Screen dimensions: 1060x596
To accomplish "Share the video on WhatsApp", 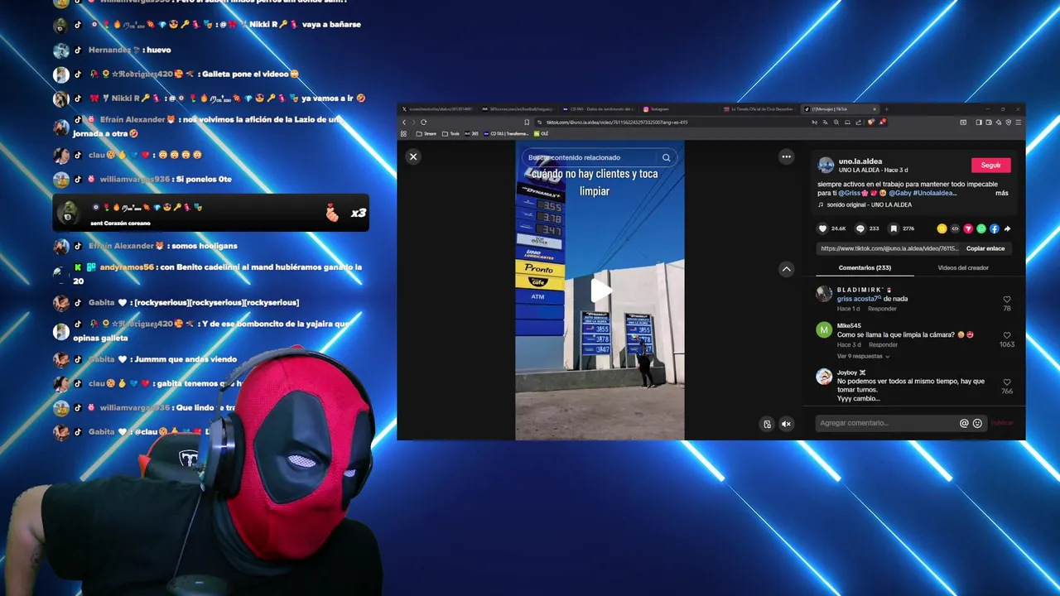I will pyautogui.click(x=981, y=228).
